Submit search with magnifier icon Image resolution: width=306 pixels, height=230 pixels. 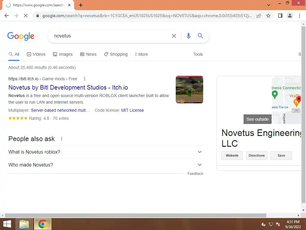(200, 36)
